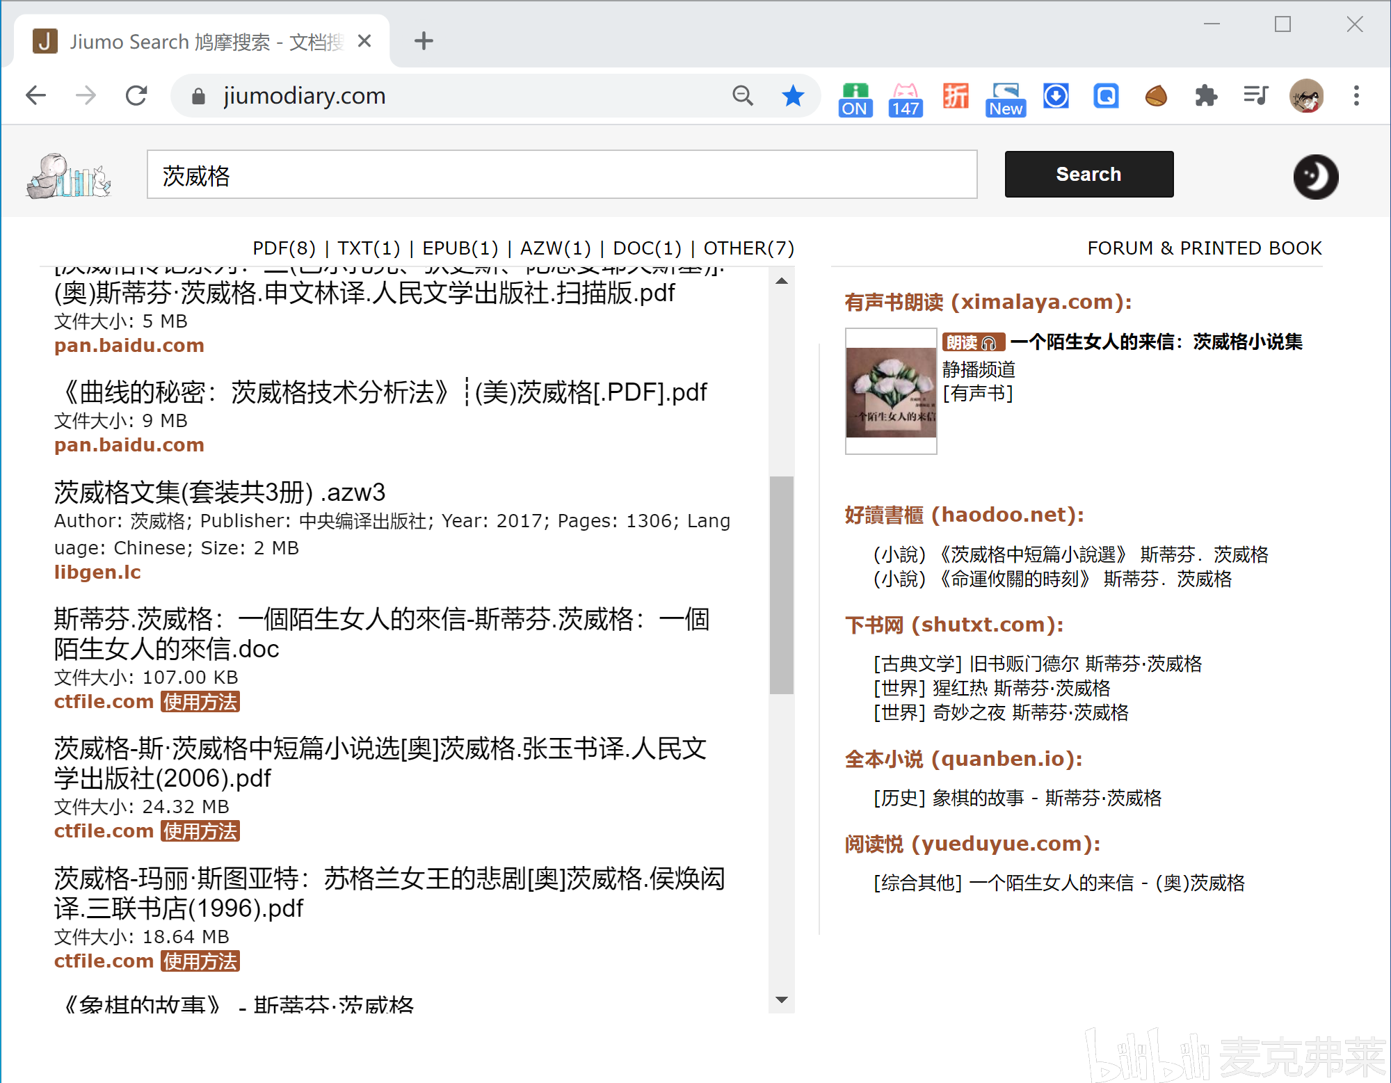
Task: Click the zoom magnifier icon in address bar
Action: point(743,95)
